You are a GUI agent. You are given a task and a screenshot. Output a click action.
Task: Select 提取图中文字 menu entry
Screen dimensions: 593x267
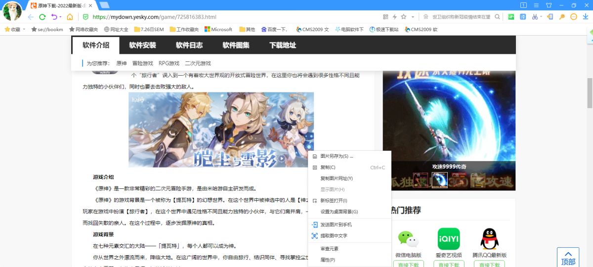(334, 236)
